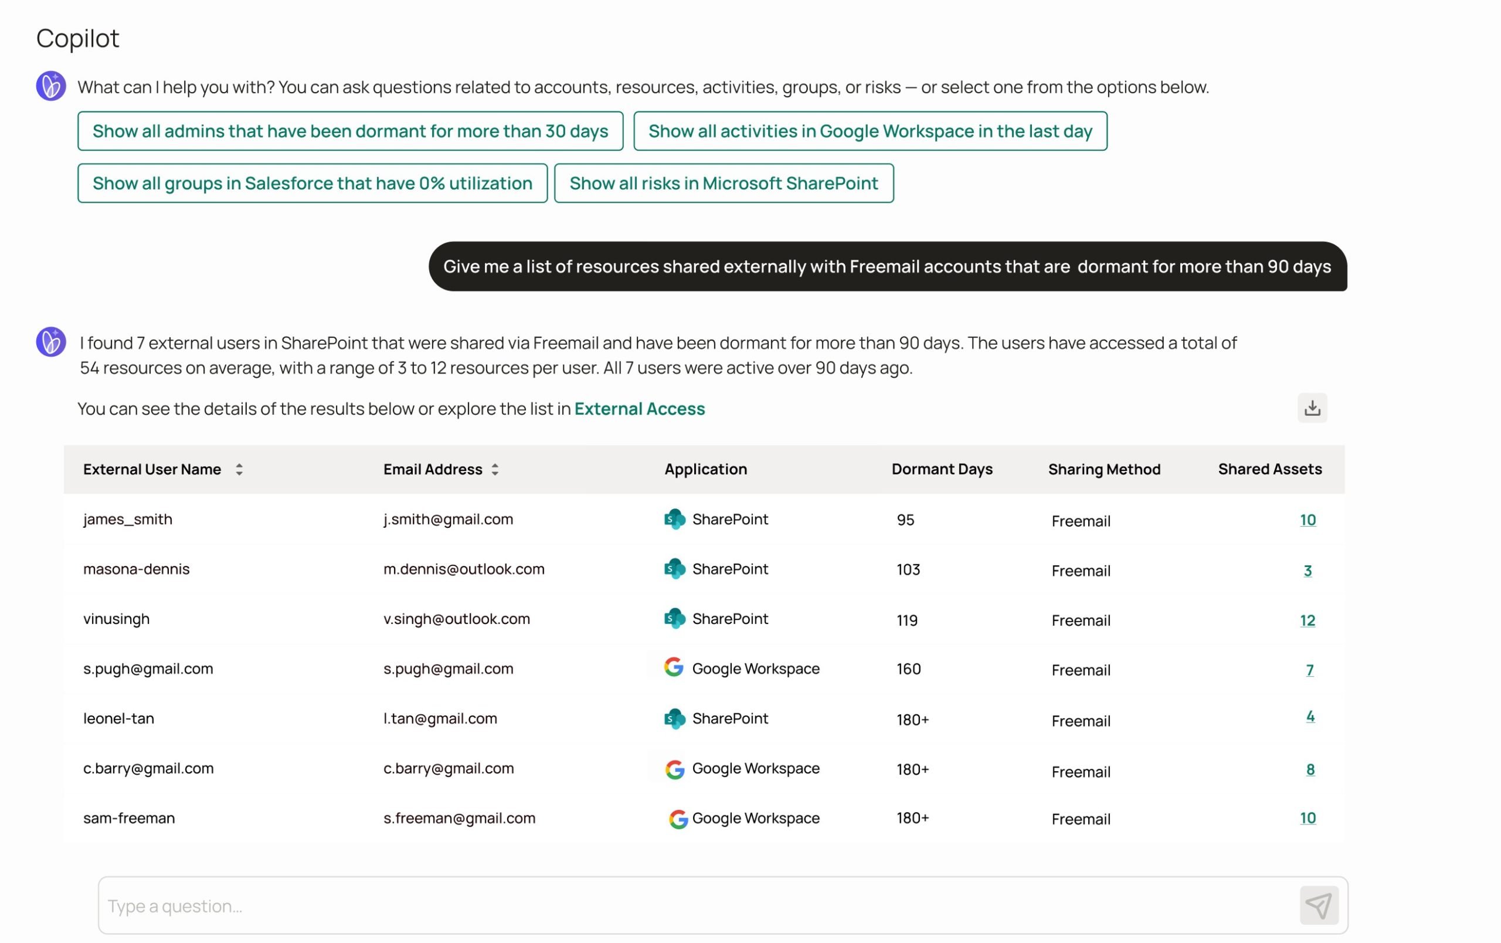Click the Shared Assets column header

pyautogui.click(x=1269, y=469)
